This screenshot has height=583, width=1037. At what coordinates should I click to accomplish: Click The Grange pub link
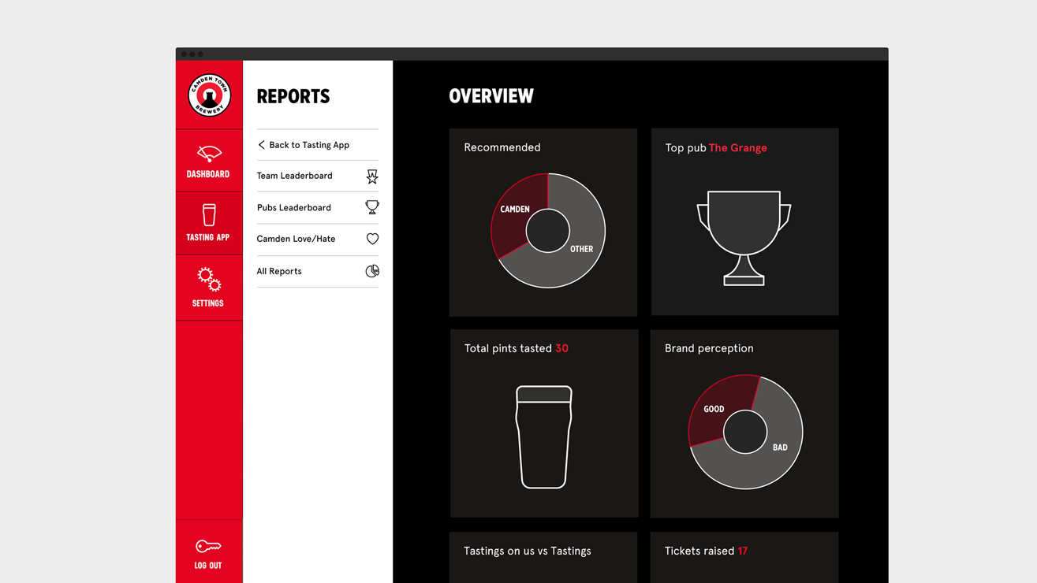(x=737, y=148)
